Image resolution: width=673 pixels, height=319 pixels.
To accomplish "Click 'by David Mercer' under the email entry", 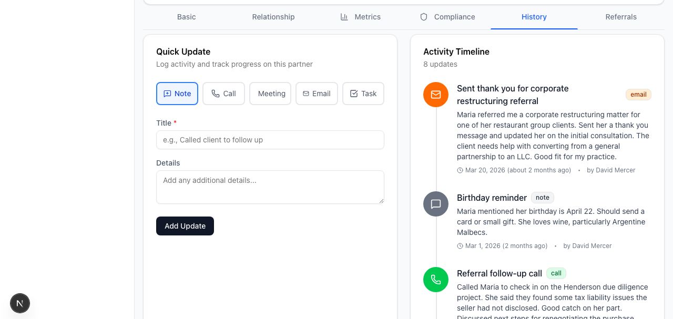I will pyautogui.click(x=611, y=170).
